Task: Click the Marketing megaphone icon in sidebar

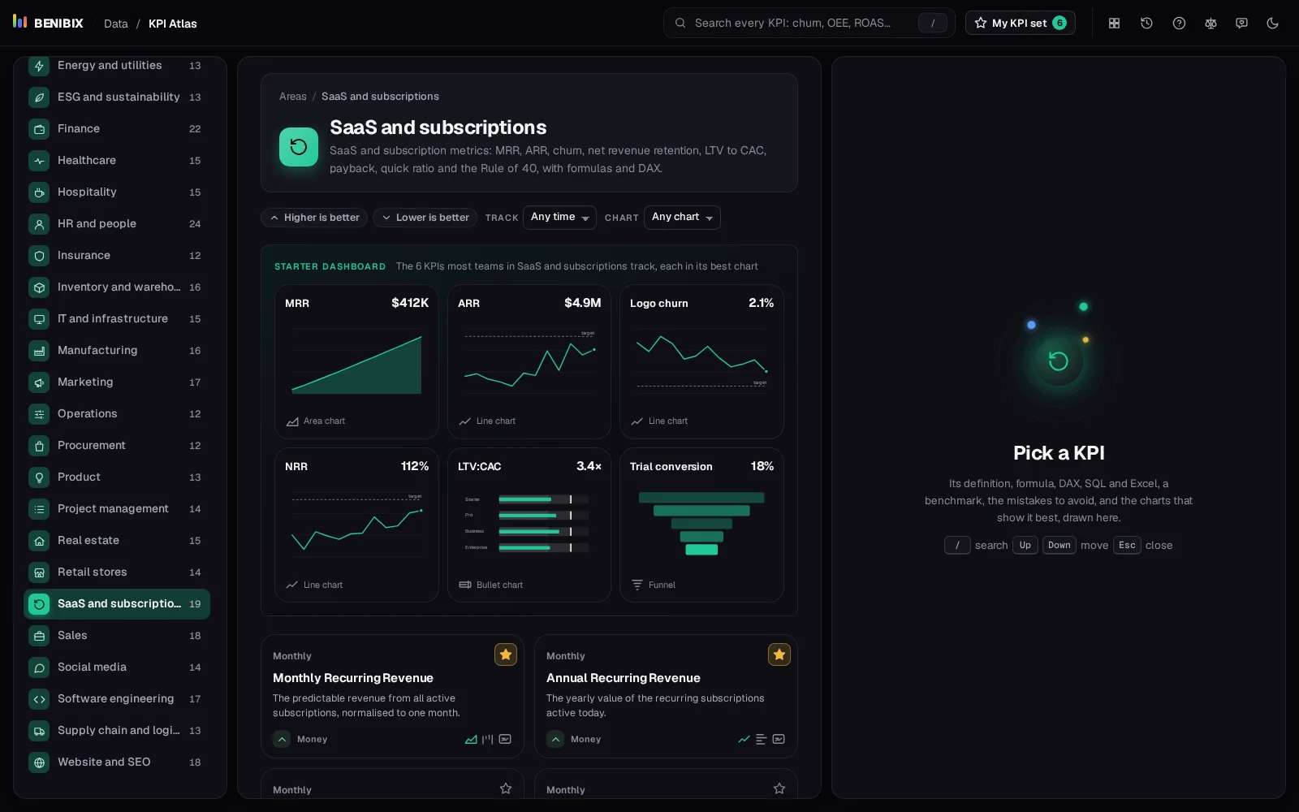Action: point(39,382)
